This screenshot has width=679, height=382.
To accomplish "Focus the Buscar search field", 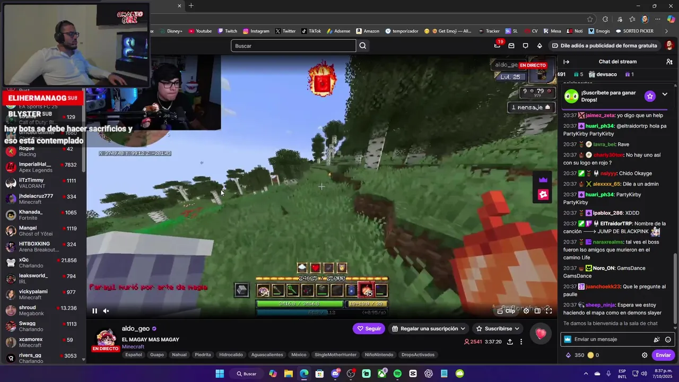I will coord(293,46).
